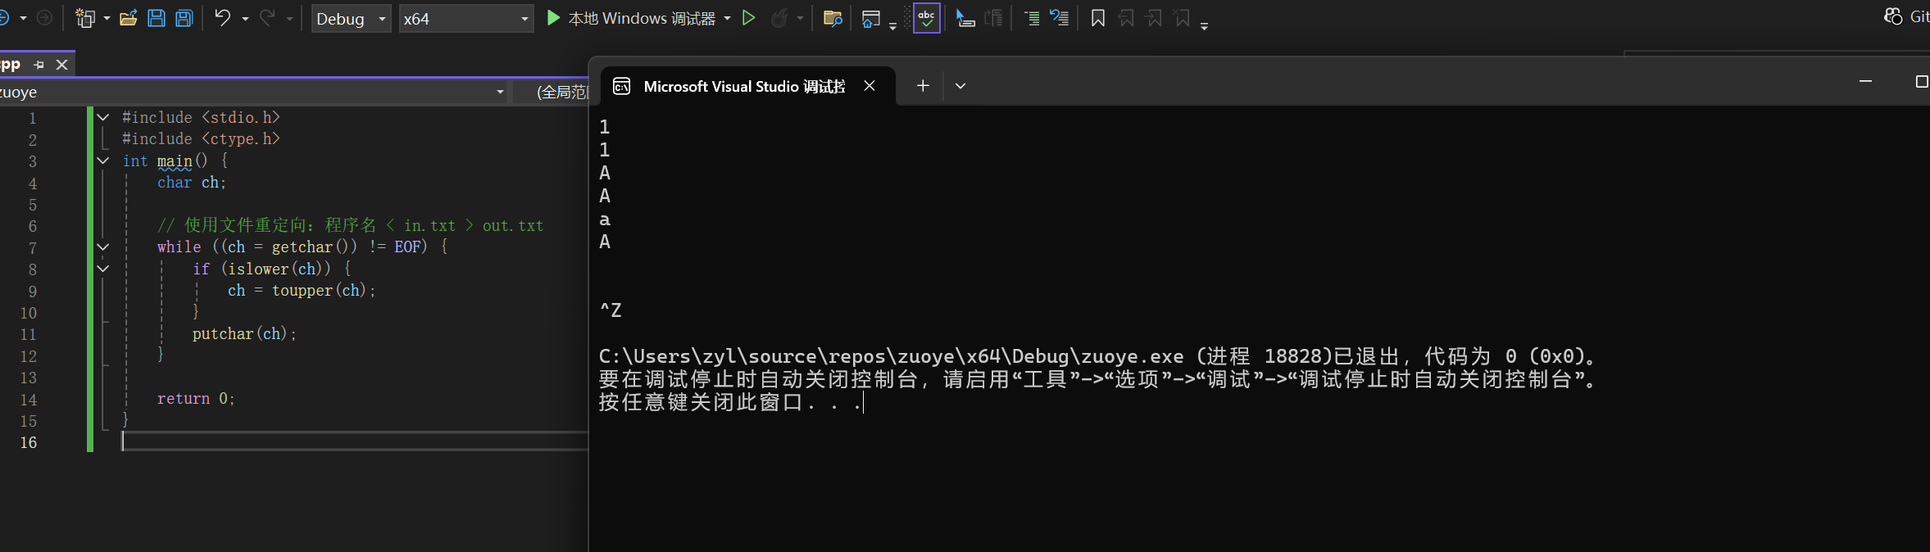Image resolution: width=1930 pixels, height=552 pixels.
Task: Click the char ch declaration
Action: (x=191, y=182)
